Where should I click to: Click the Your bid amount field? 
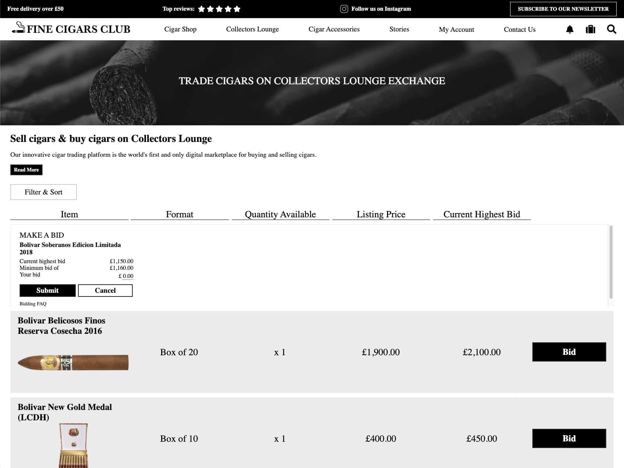coord(128,276)
